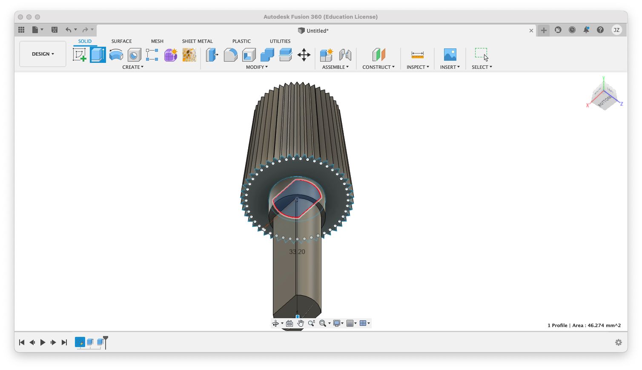The width and height of the screenshot is (642, 370).
Task: Step back one timeline feature
Action: pos(32,342)
